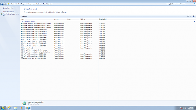Open the taskbar clock and date

pyautogui.click(x=191, y=108)
